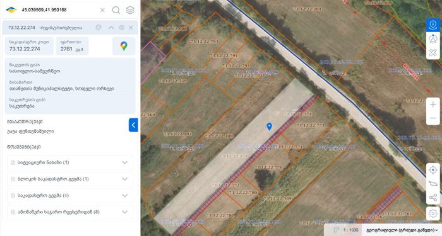Screen dimensions: 442x236
Task: Click document icon of the (1) situational row
Action: [13, 162]
